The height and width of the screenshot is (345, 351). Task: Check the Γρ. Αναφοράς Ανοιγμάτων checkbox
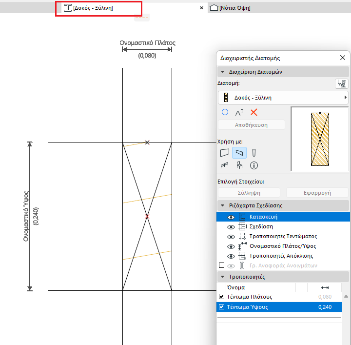click(x=222, y=265)
